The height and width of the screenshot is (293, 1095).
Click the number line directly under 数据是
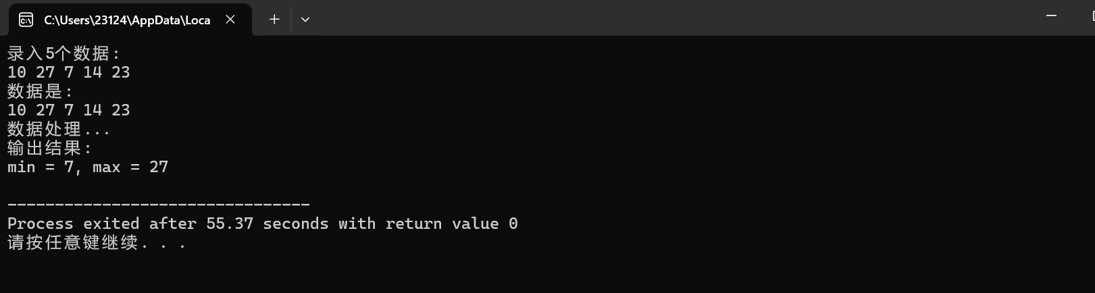[69, 110]
